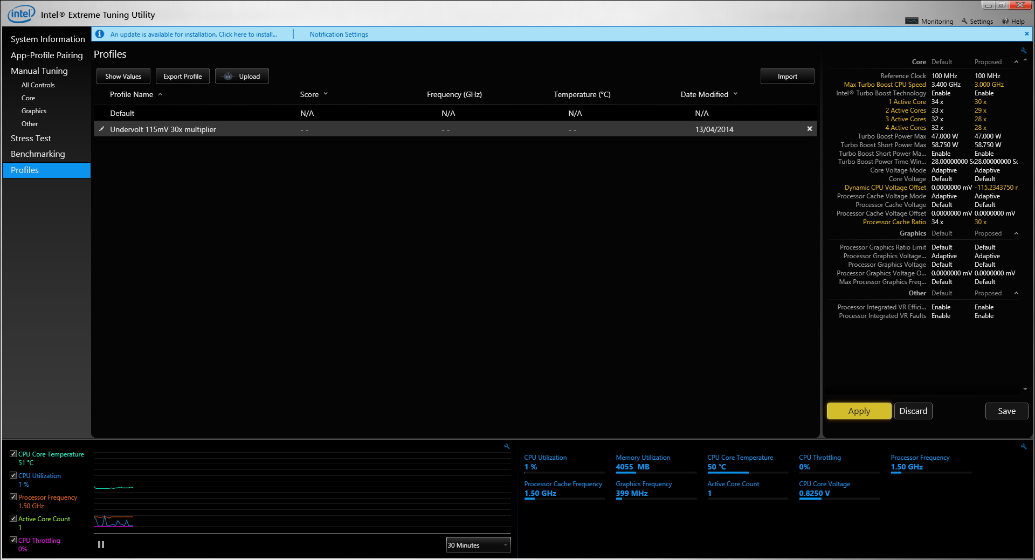
Task: Open Benchmarking section
Action: point(38,154)
